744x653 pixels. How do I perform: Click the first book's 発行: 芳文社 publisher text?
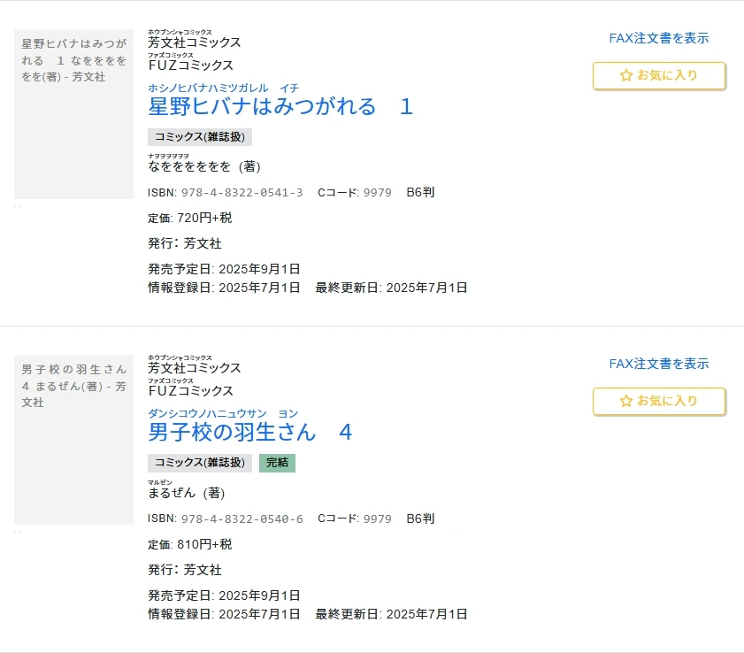[x=185, y=243]
